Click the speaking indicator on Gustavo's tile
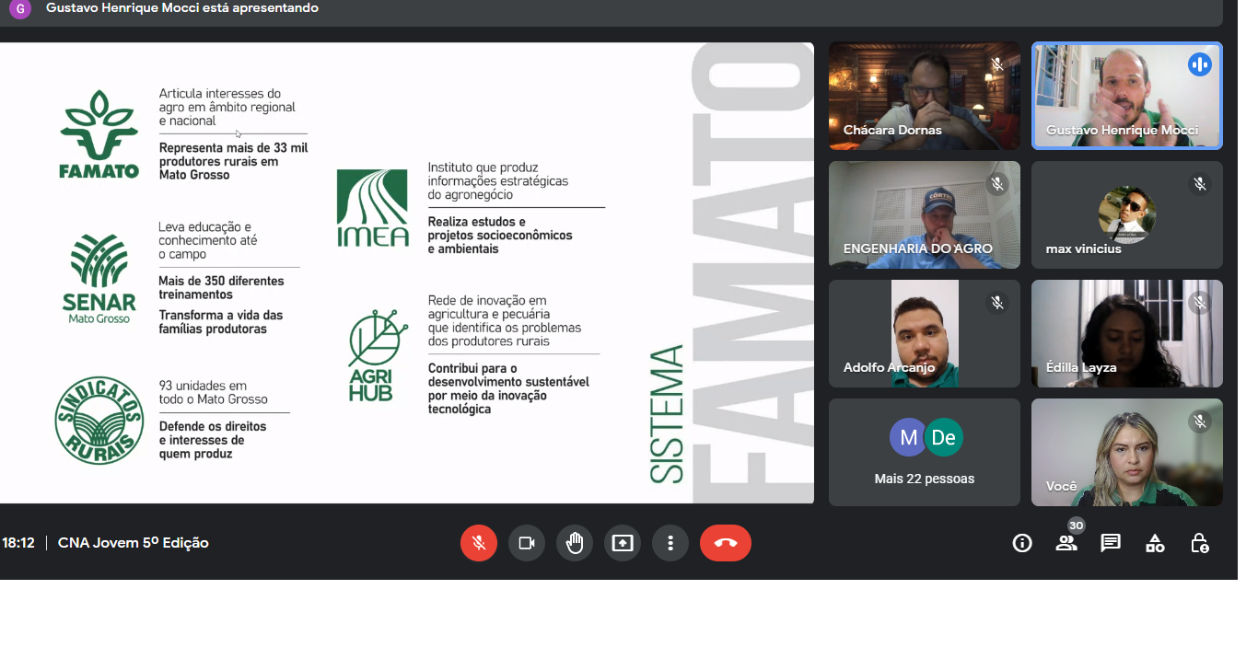This screenshot has width=1258, height=670. coord(1199,64)
